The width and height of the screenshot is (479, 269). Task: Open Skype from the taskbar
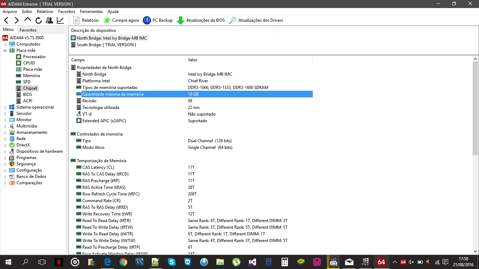171,262
